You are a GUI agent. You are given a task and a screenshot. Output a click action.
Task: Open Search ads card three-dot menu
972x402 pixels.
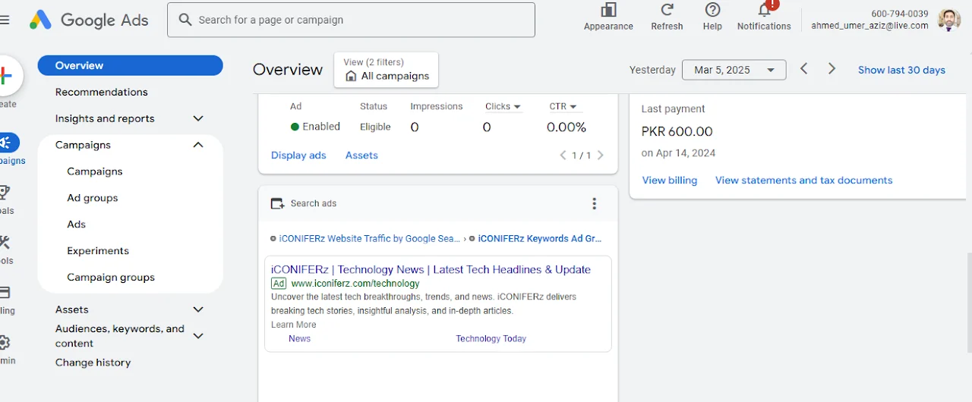pyautogui.click(x=594, y=203)
